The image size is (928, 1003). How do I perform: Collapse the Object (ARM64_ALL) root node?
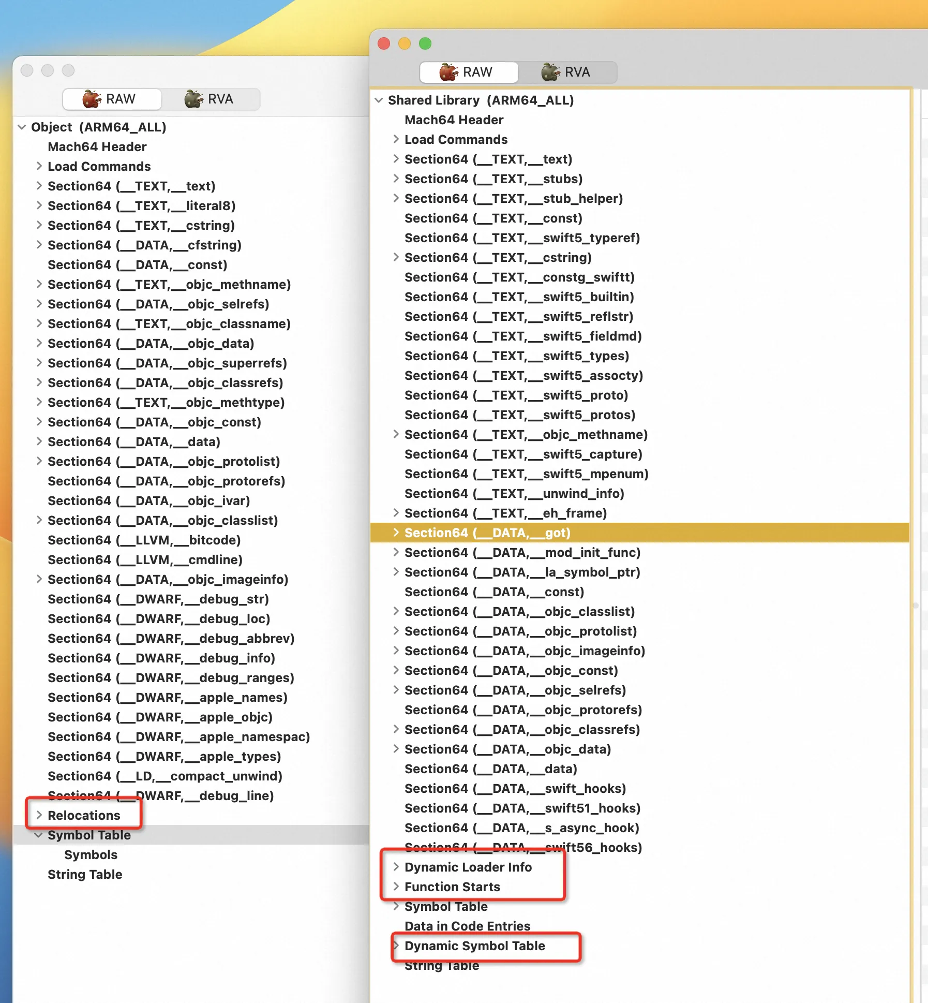tap(22, 127)
